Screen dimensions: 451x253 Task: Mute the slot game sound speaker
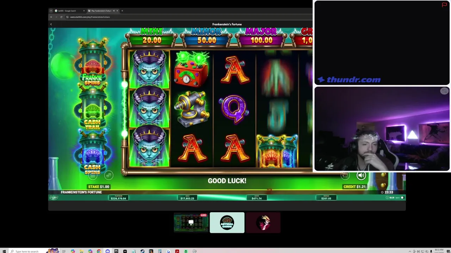pos(361,175)
